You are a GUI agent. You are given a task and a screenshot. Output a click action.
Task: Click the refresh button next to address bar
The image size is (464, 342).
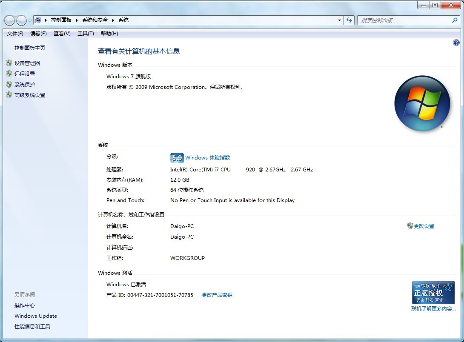coord(349,20)
